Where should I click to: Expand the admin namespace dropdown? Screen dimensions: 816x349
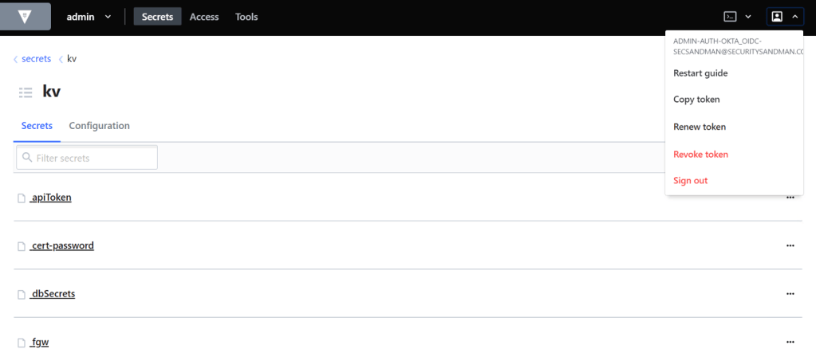pyautogui.click(x=108, y=17)
